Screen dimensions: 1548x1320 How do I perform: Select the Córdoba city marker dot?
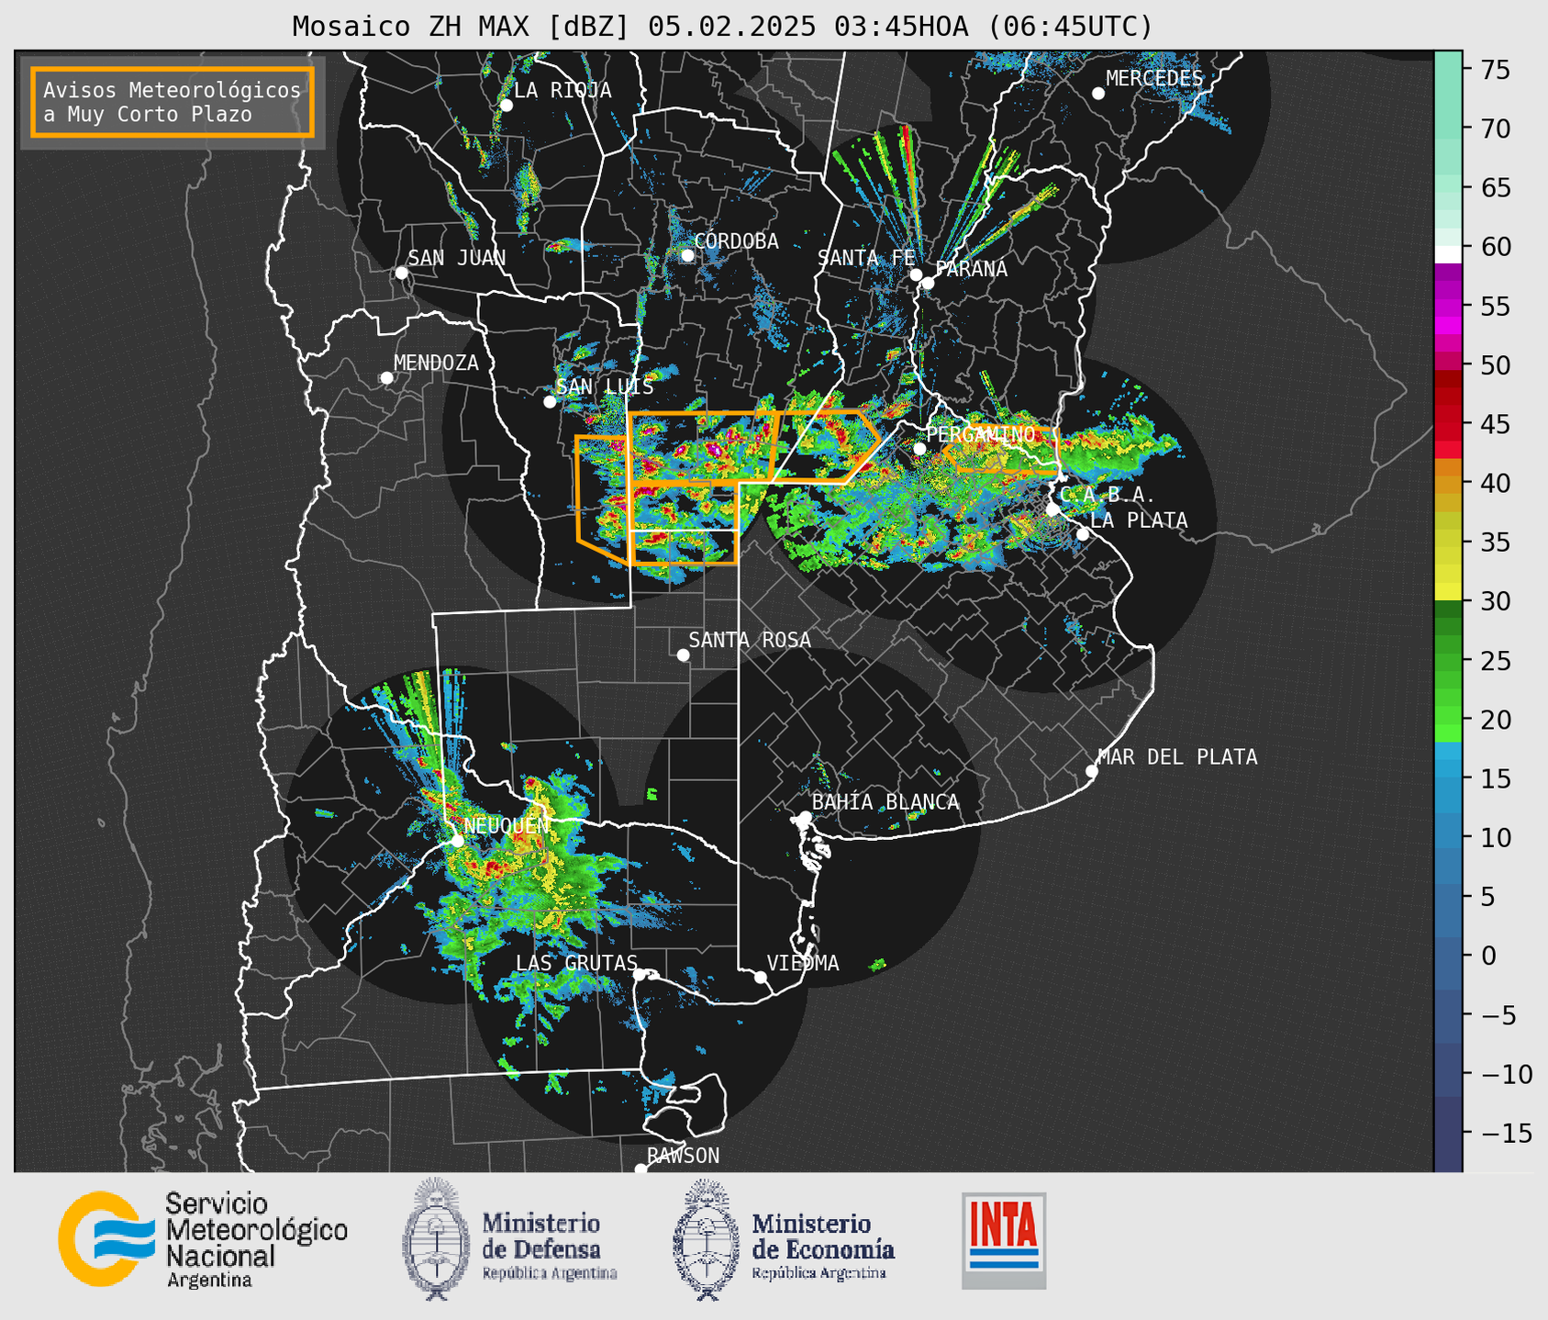tap(687, 255)
